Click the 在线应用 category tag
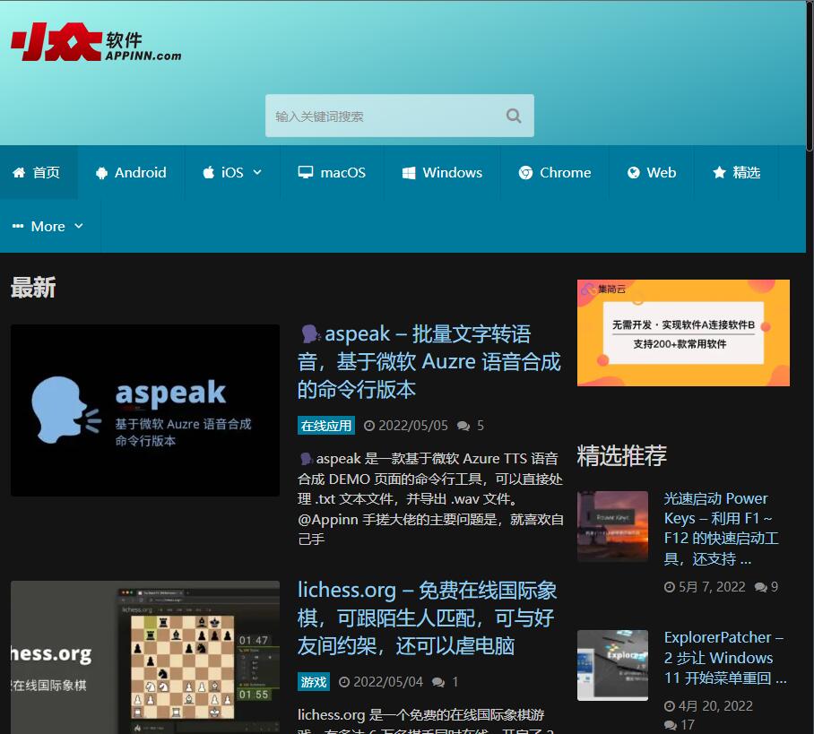Screen dimensions: 814x734 (326, 426)
